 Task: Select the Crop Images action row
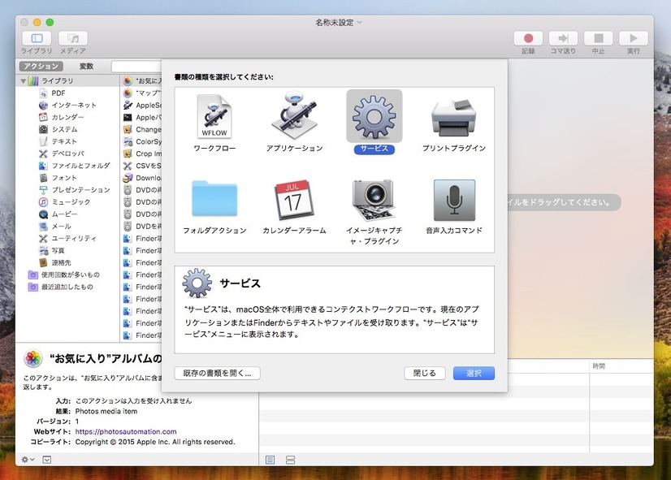(x=141, y=154)
